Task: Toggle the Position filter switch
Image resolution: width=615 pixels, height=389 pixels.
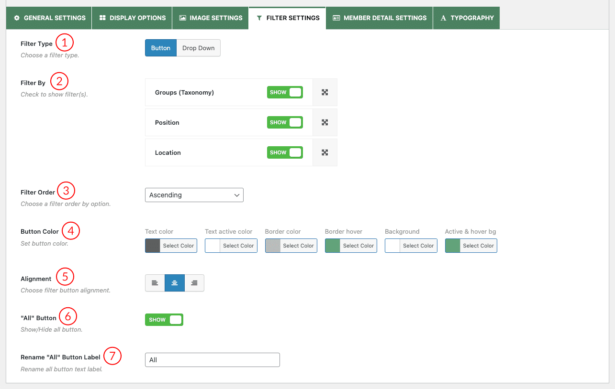Action: (x=285, y=122)
